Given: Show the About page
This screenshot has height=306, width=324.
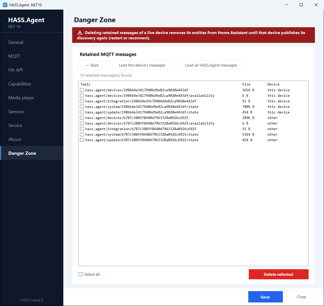Looking at the screenshot, I should tap(32, 139).
